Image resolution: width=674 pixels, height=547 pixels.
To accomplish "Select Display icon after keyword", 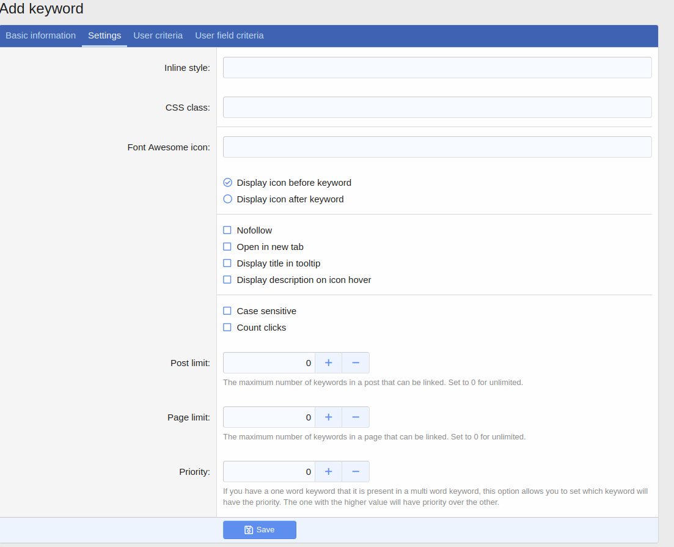I will point(228,199).
